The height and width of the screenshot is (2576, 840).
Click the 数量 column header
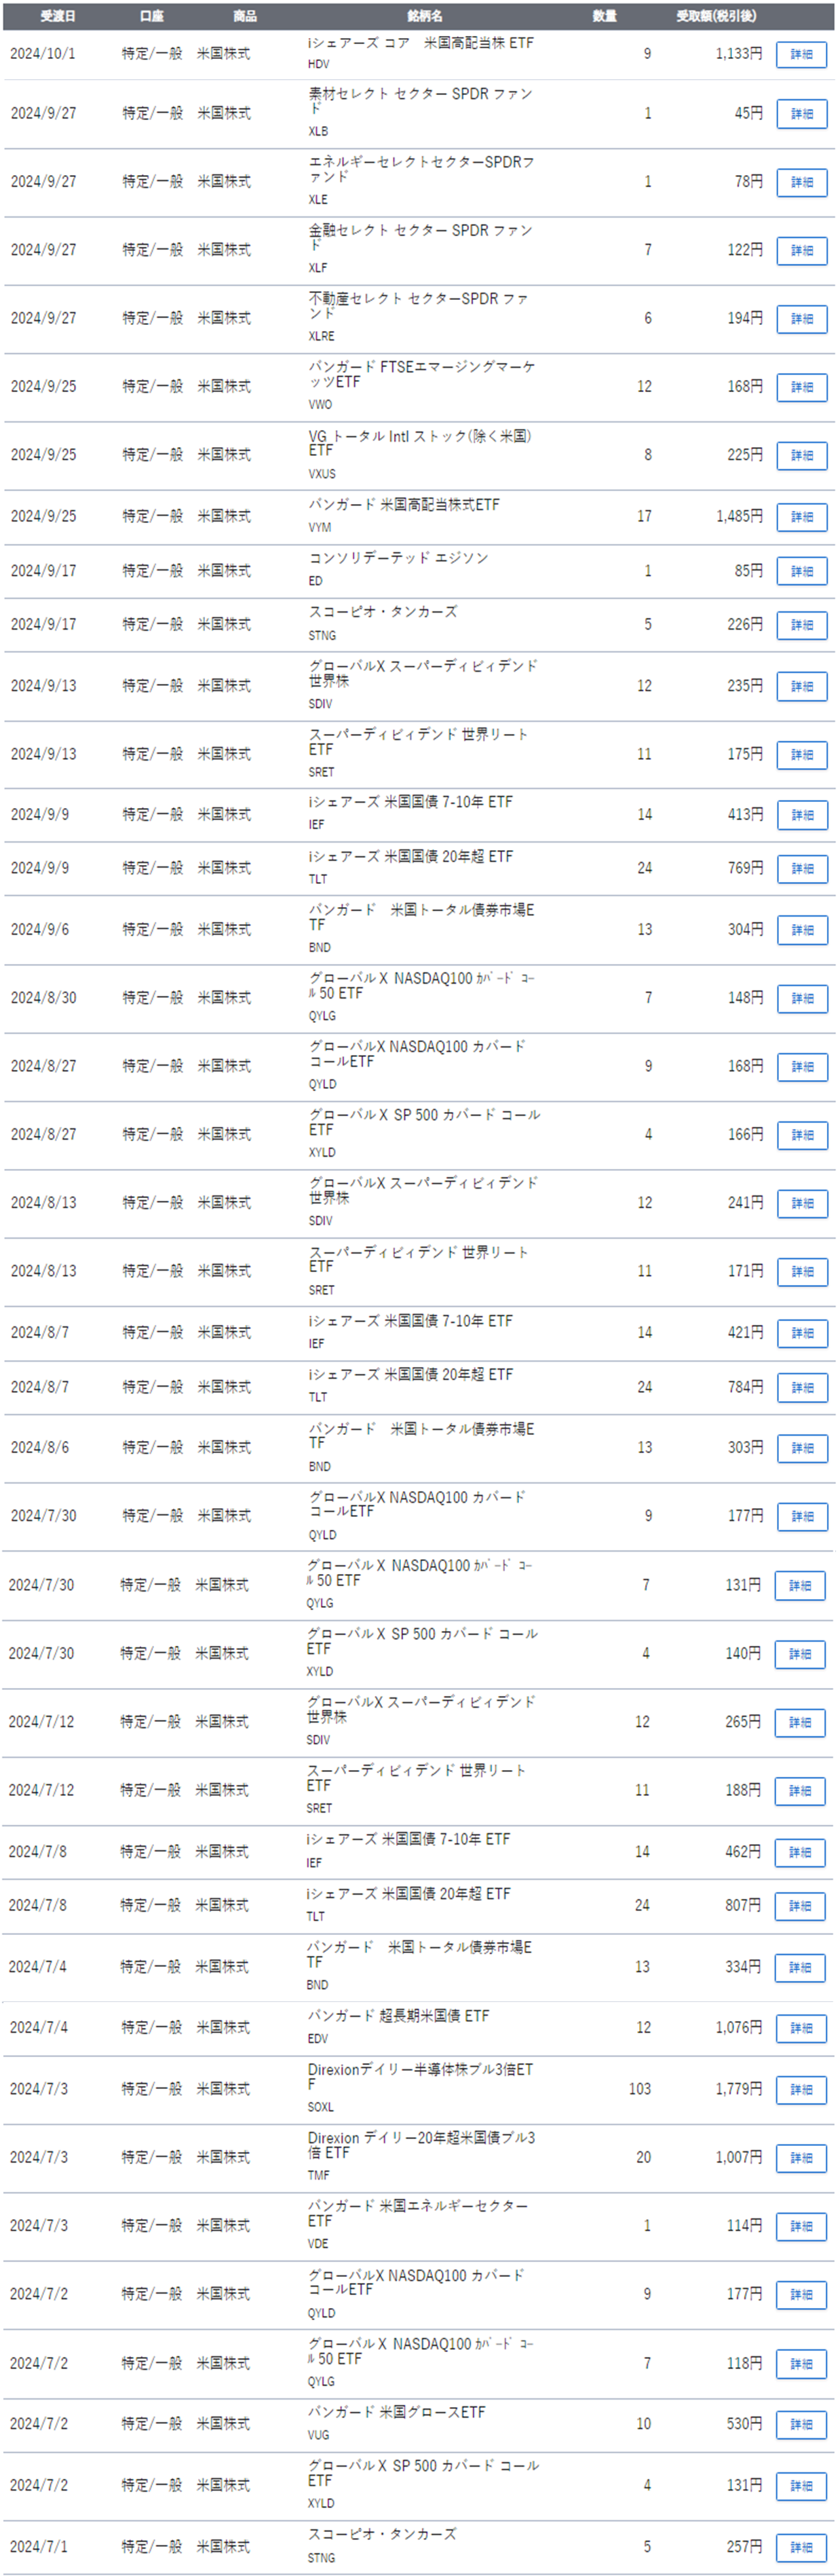coord(604,16)
